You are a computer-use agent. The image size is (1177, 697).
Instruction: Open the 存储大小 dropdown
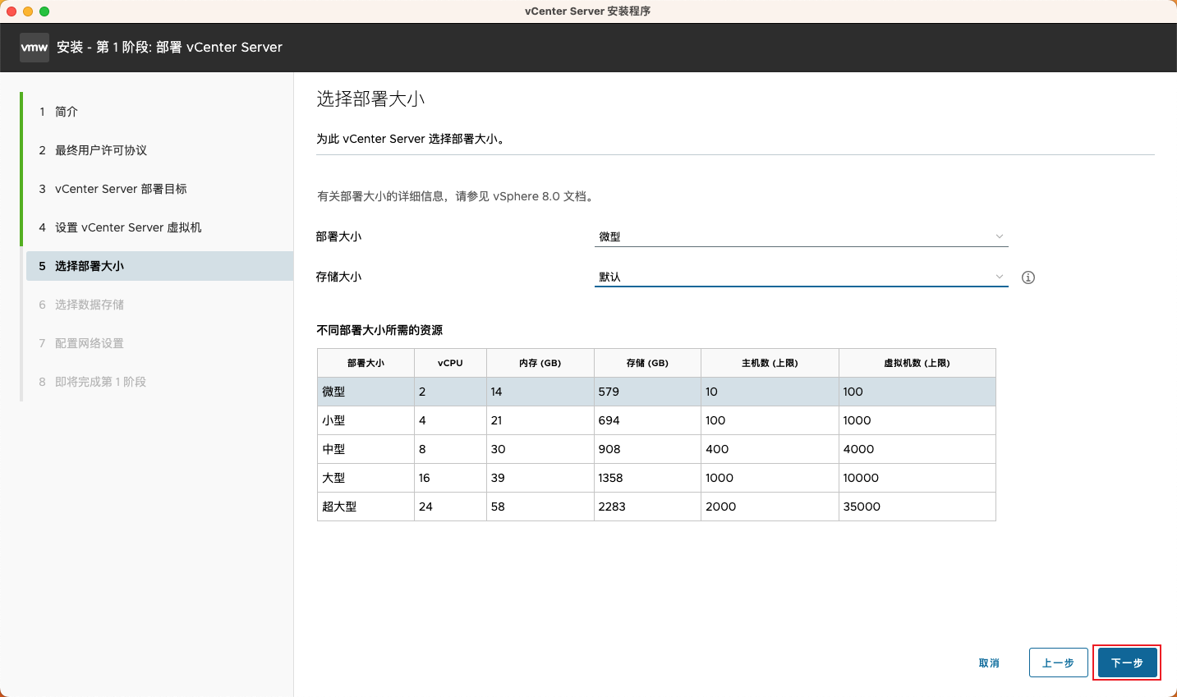pyautogui.click(x=801, y=277)
